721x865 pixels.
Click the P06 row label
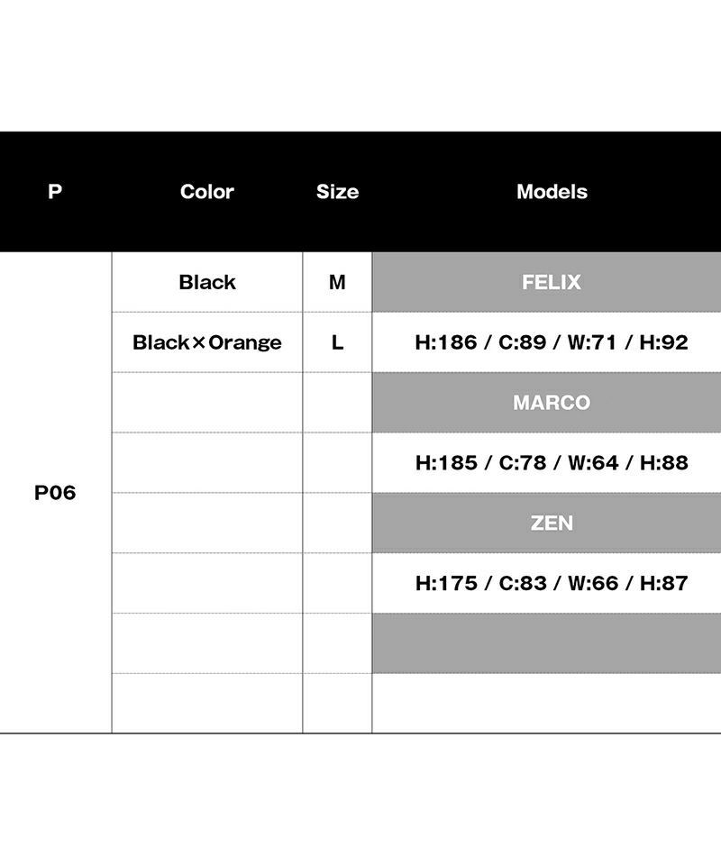pyautogui.click(x=55, y=493)
